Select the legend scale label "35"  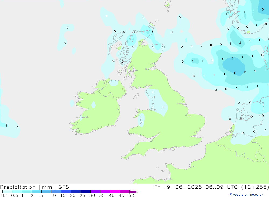[x=102, y=195]
